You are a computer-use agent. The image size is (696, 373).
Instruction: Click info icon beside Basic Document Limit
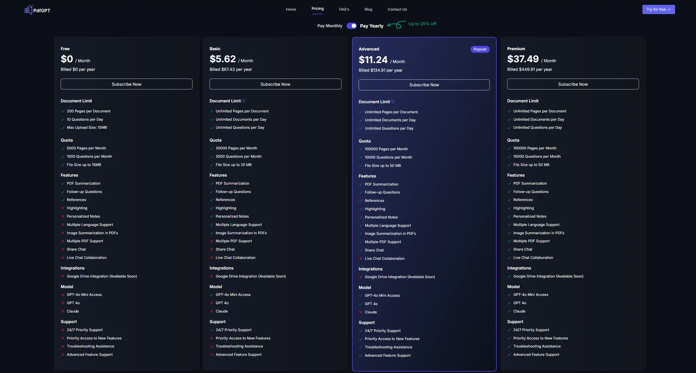[243, 101]
